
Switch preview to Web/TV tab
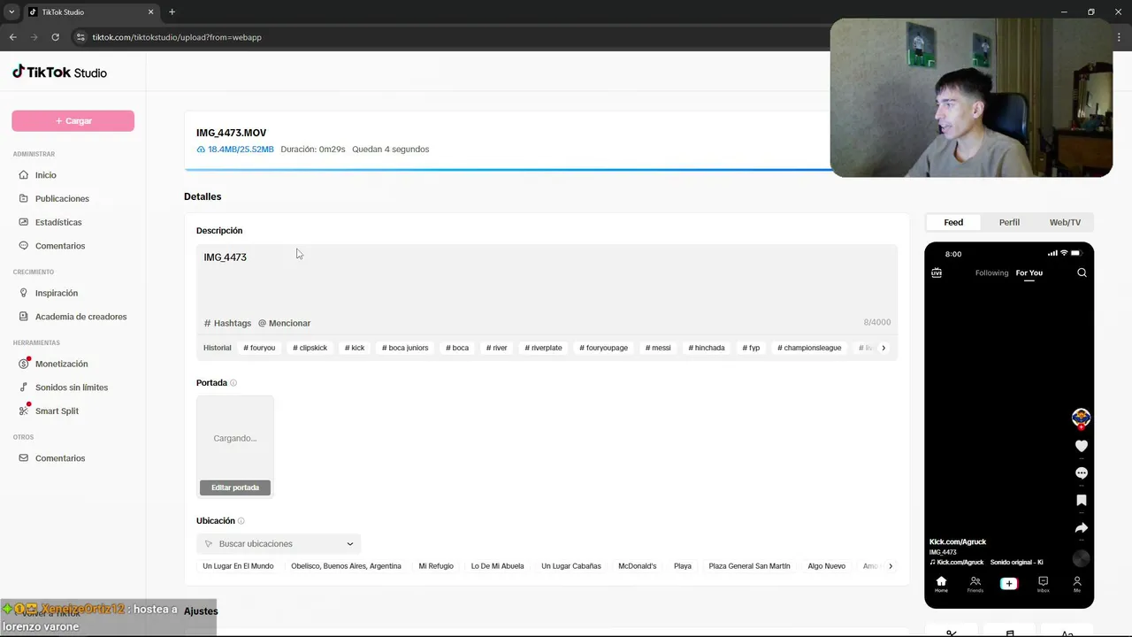pos(1065,222)
